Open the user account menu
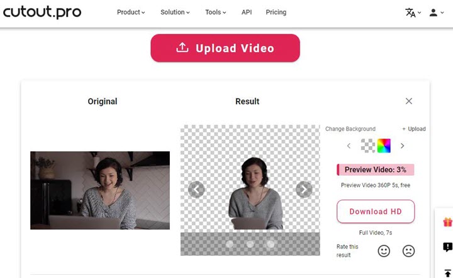Viewport: 453px width, 278px height. click(436, 13)
